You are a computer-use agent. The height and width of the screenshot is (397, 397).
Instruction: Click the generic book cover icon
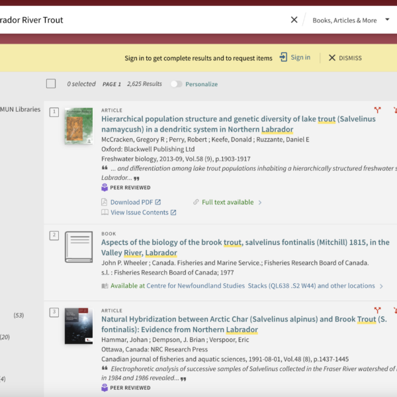click(78, 247)
